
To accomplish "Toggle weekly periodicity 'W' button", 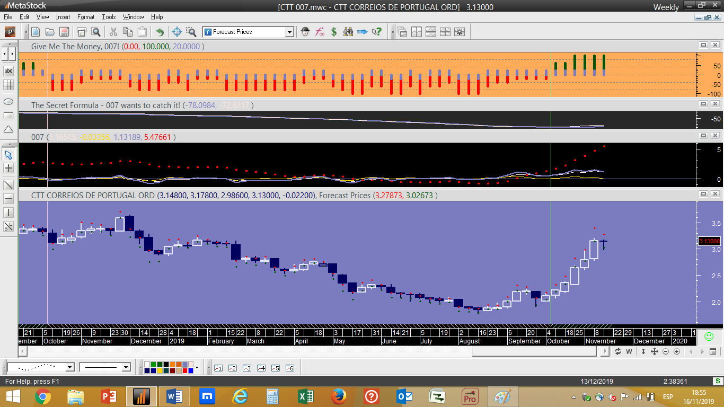I will pyautogui.click(x=629, y=351).
